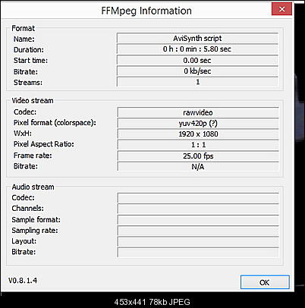Click the empty Sample format field
The height and width of the screenshot is (308, 305).
point(198,220)
